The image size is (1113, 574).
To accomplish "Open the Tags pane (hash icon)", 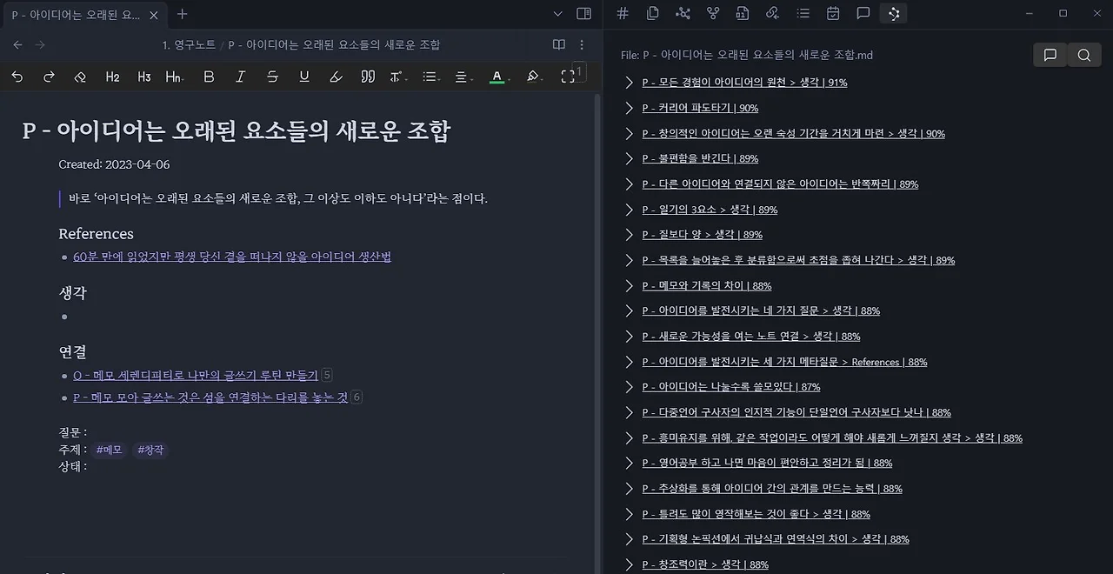I will (x=623, y=13).
